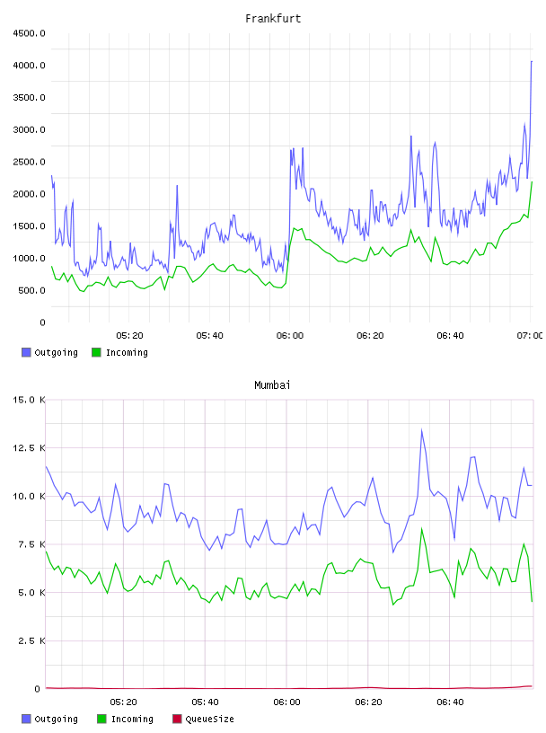Click the 1500.0 axis label in Frankfurt chart

(x=29, y=226)
